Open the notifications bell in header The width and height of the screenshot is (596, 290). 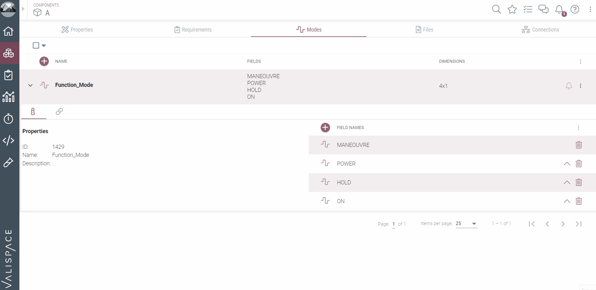click(x=559, y=9)
